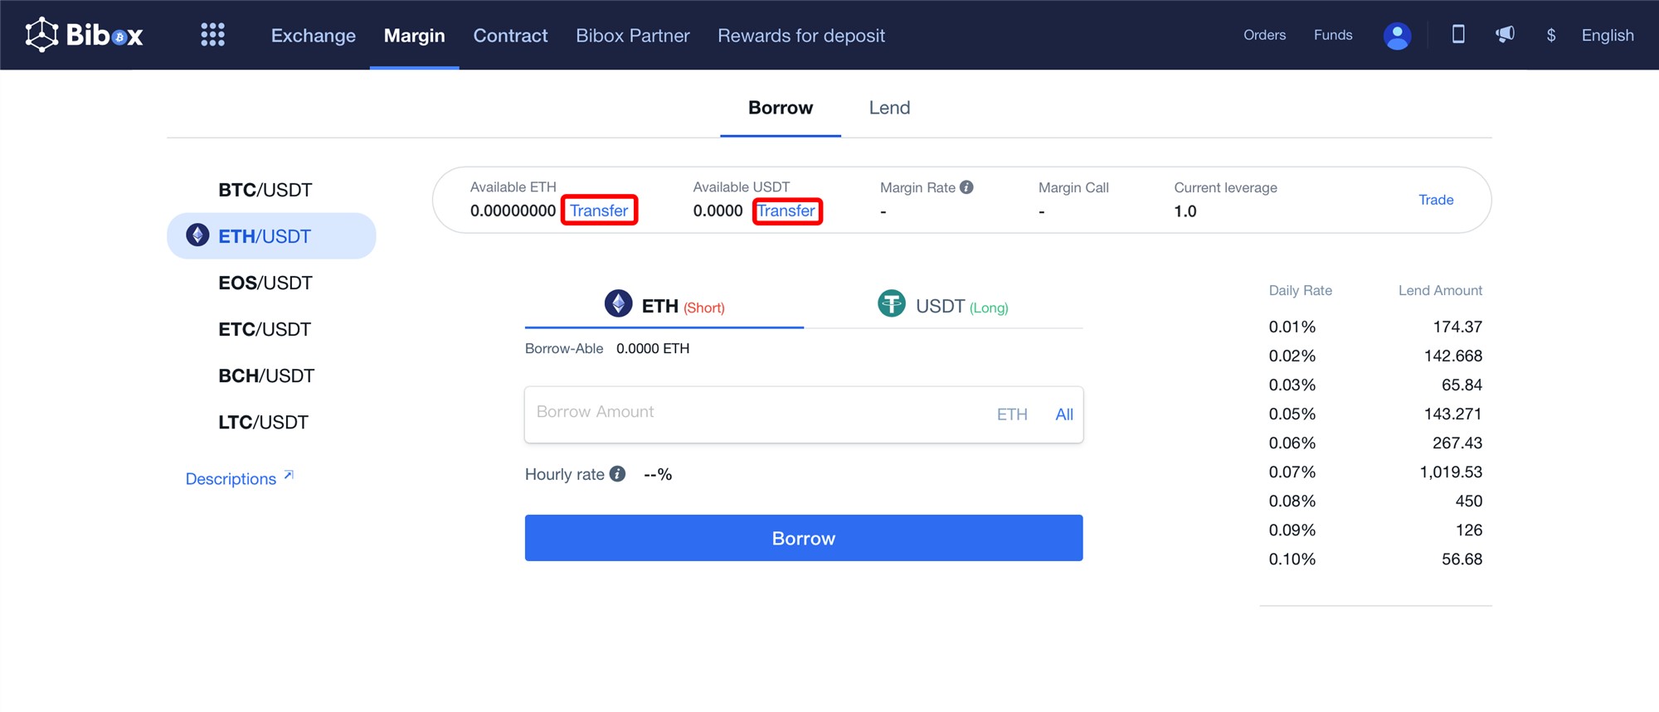Click Transfer next to Available USDT
The image size is (1659, 712).
pyautogui.click(x=786, y=211)
